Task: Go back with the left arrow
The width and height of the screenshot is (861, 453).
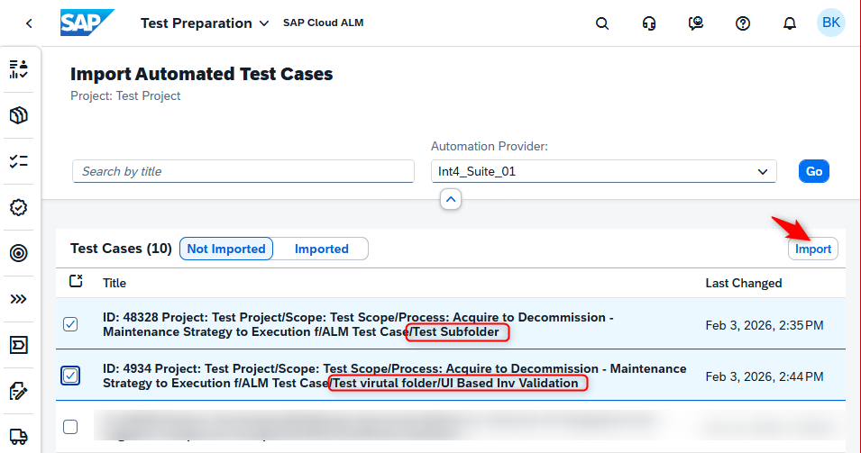Action: click(x=29, y=23)
